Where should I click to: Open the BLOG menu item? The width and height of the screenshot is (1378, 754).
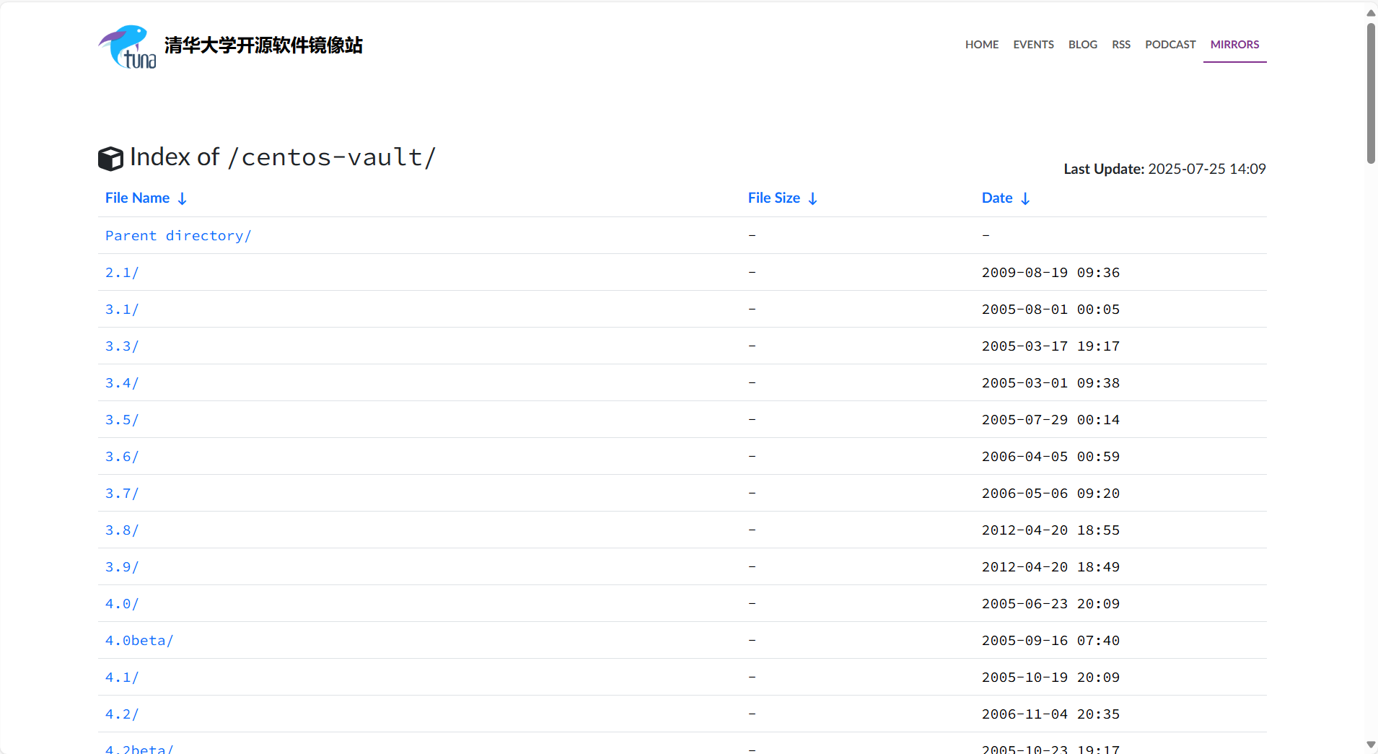coord(1082,45)
